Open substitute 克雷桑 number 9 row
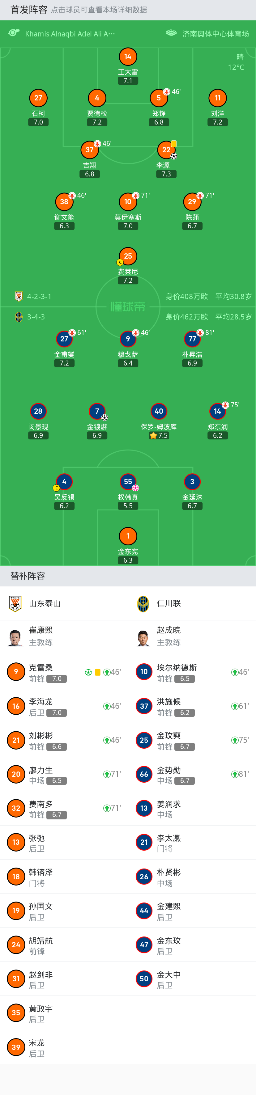 click(x=64, y=672)
